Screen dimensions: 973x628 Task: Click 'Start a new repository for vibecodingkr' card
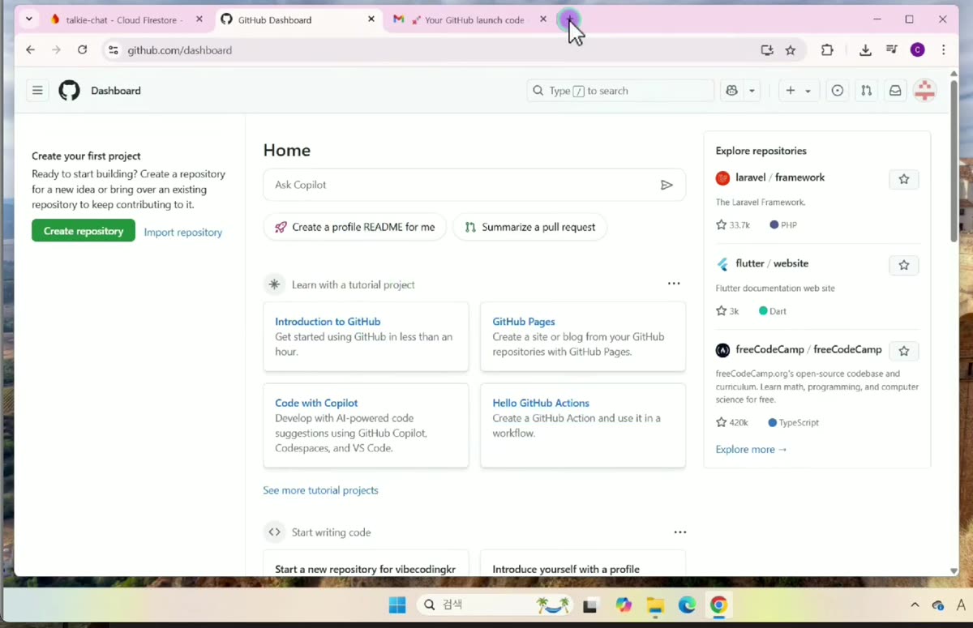click(x=366, y=563)
